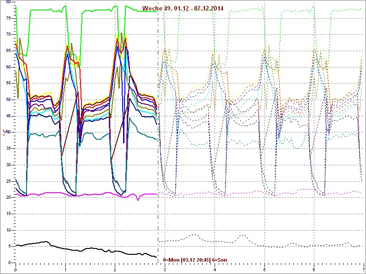Select the 30 label on the temperature axis
The width and height of the screenshot is (366, 274).
(x=8, y=165)
